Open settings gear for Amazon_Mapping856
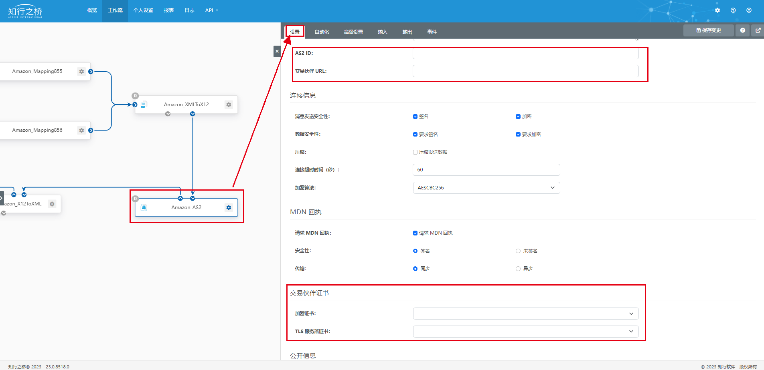 coord(81,130)
